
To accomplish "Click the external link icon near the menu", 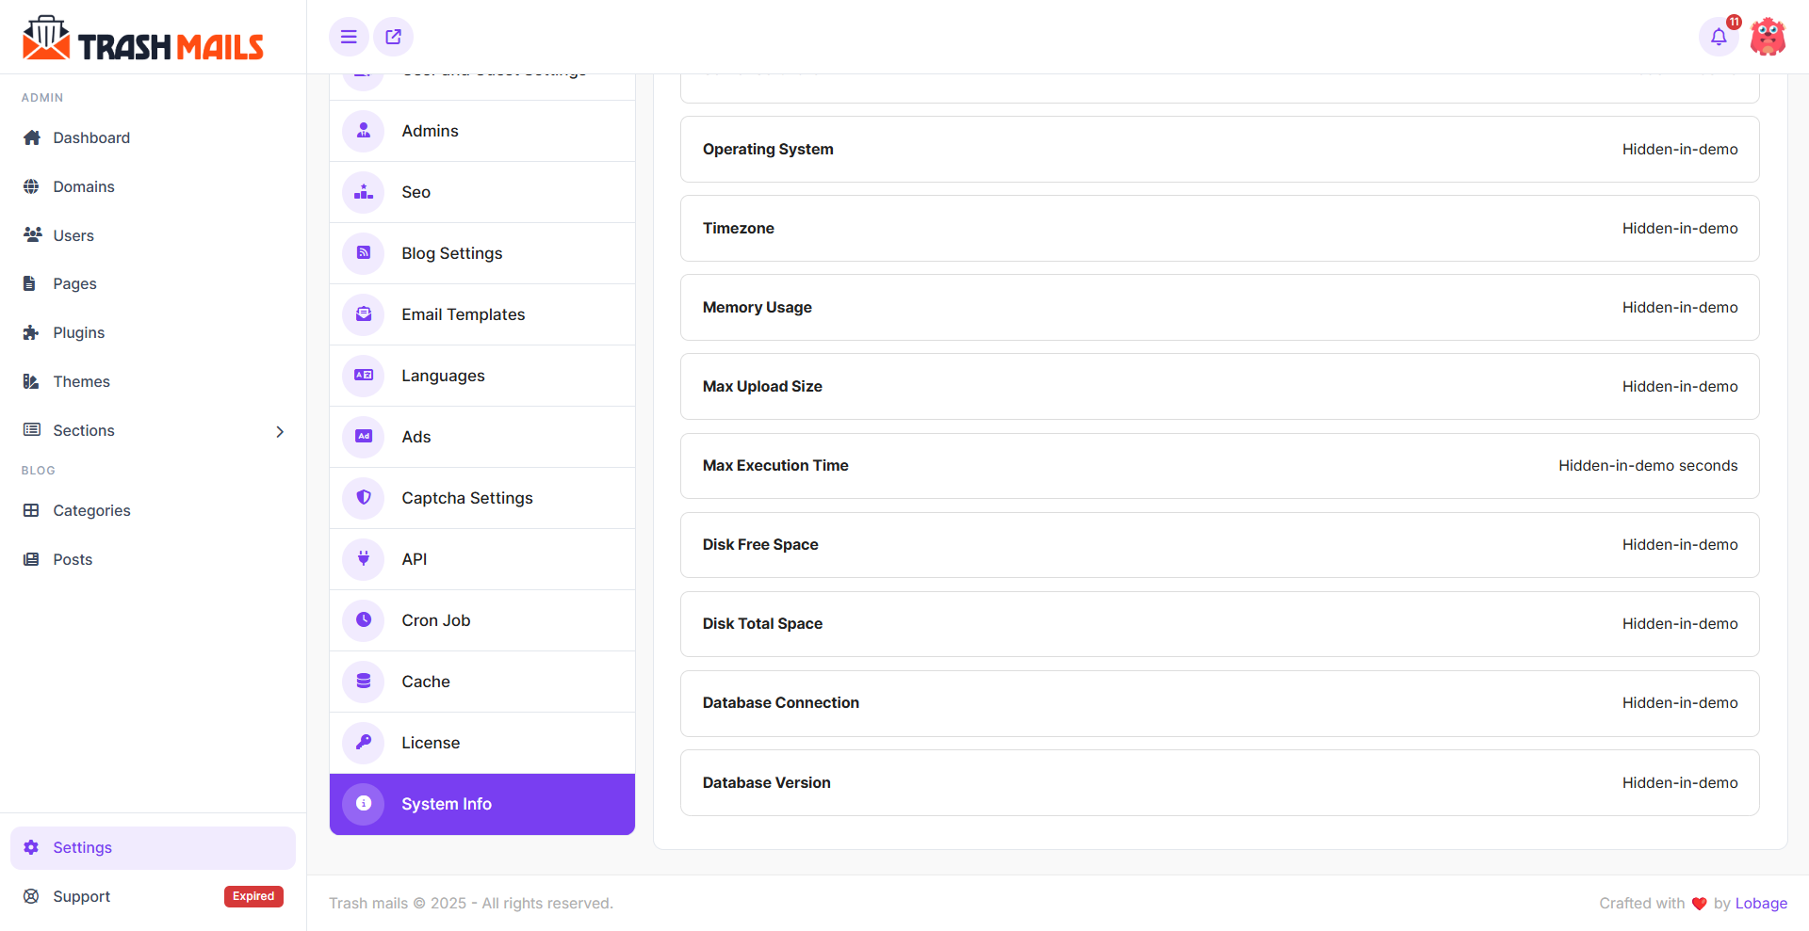I will coord(393,37).
